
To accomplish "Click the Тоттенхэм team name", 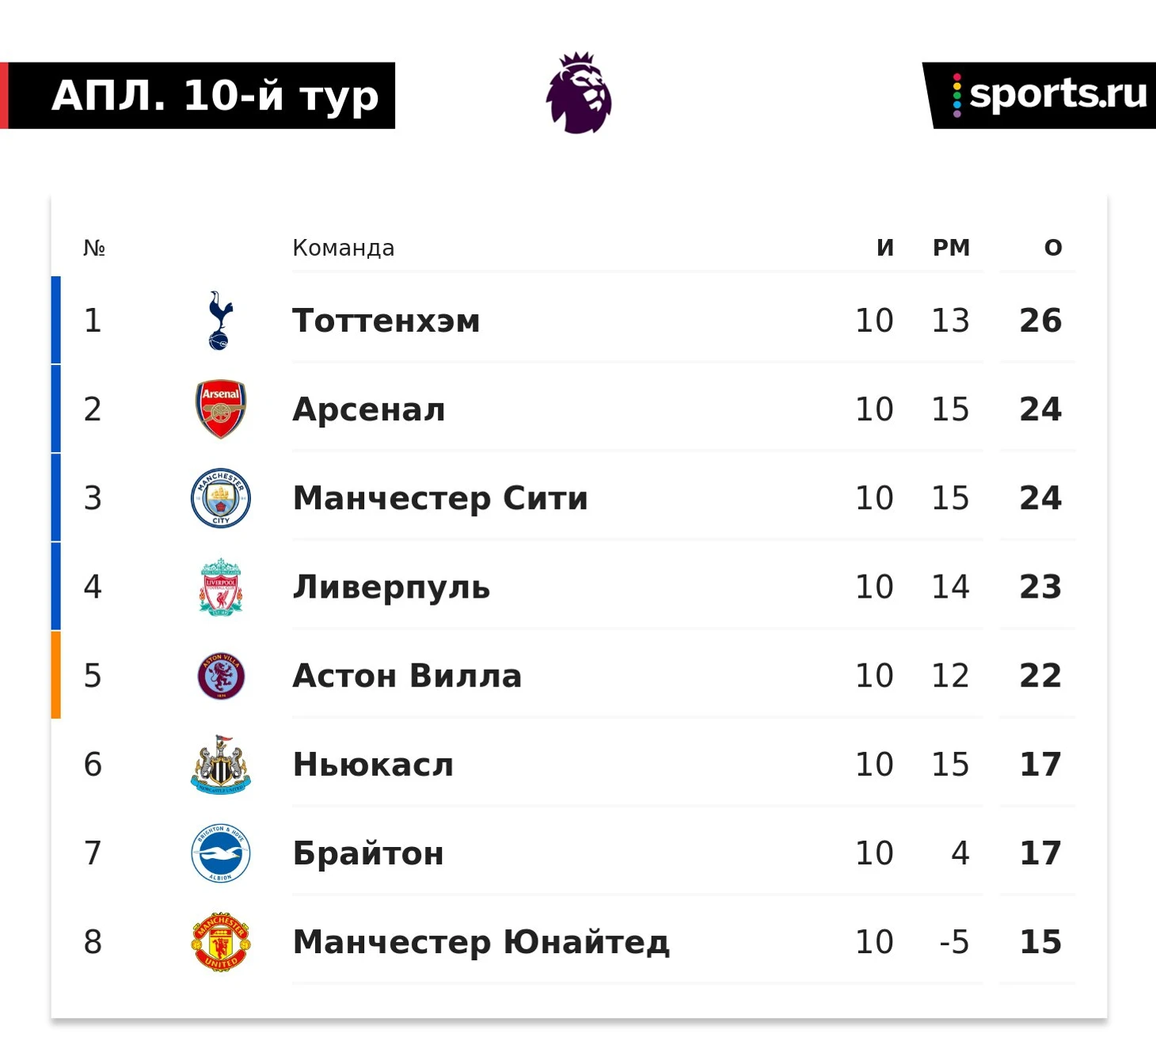I will coord(386,321).
